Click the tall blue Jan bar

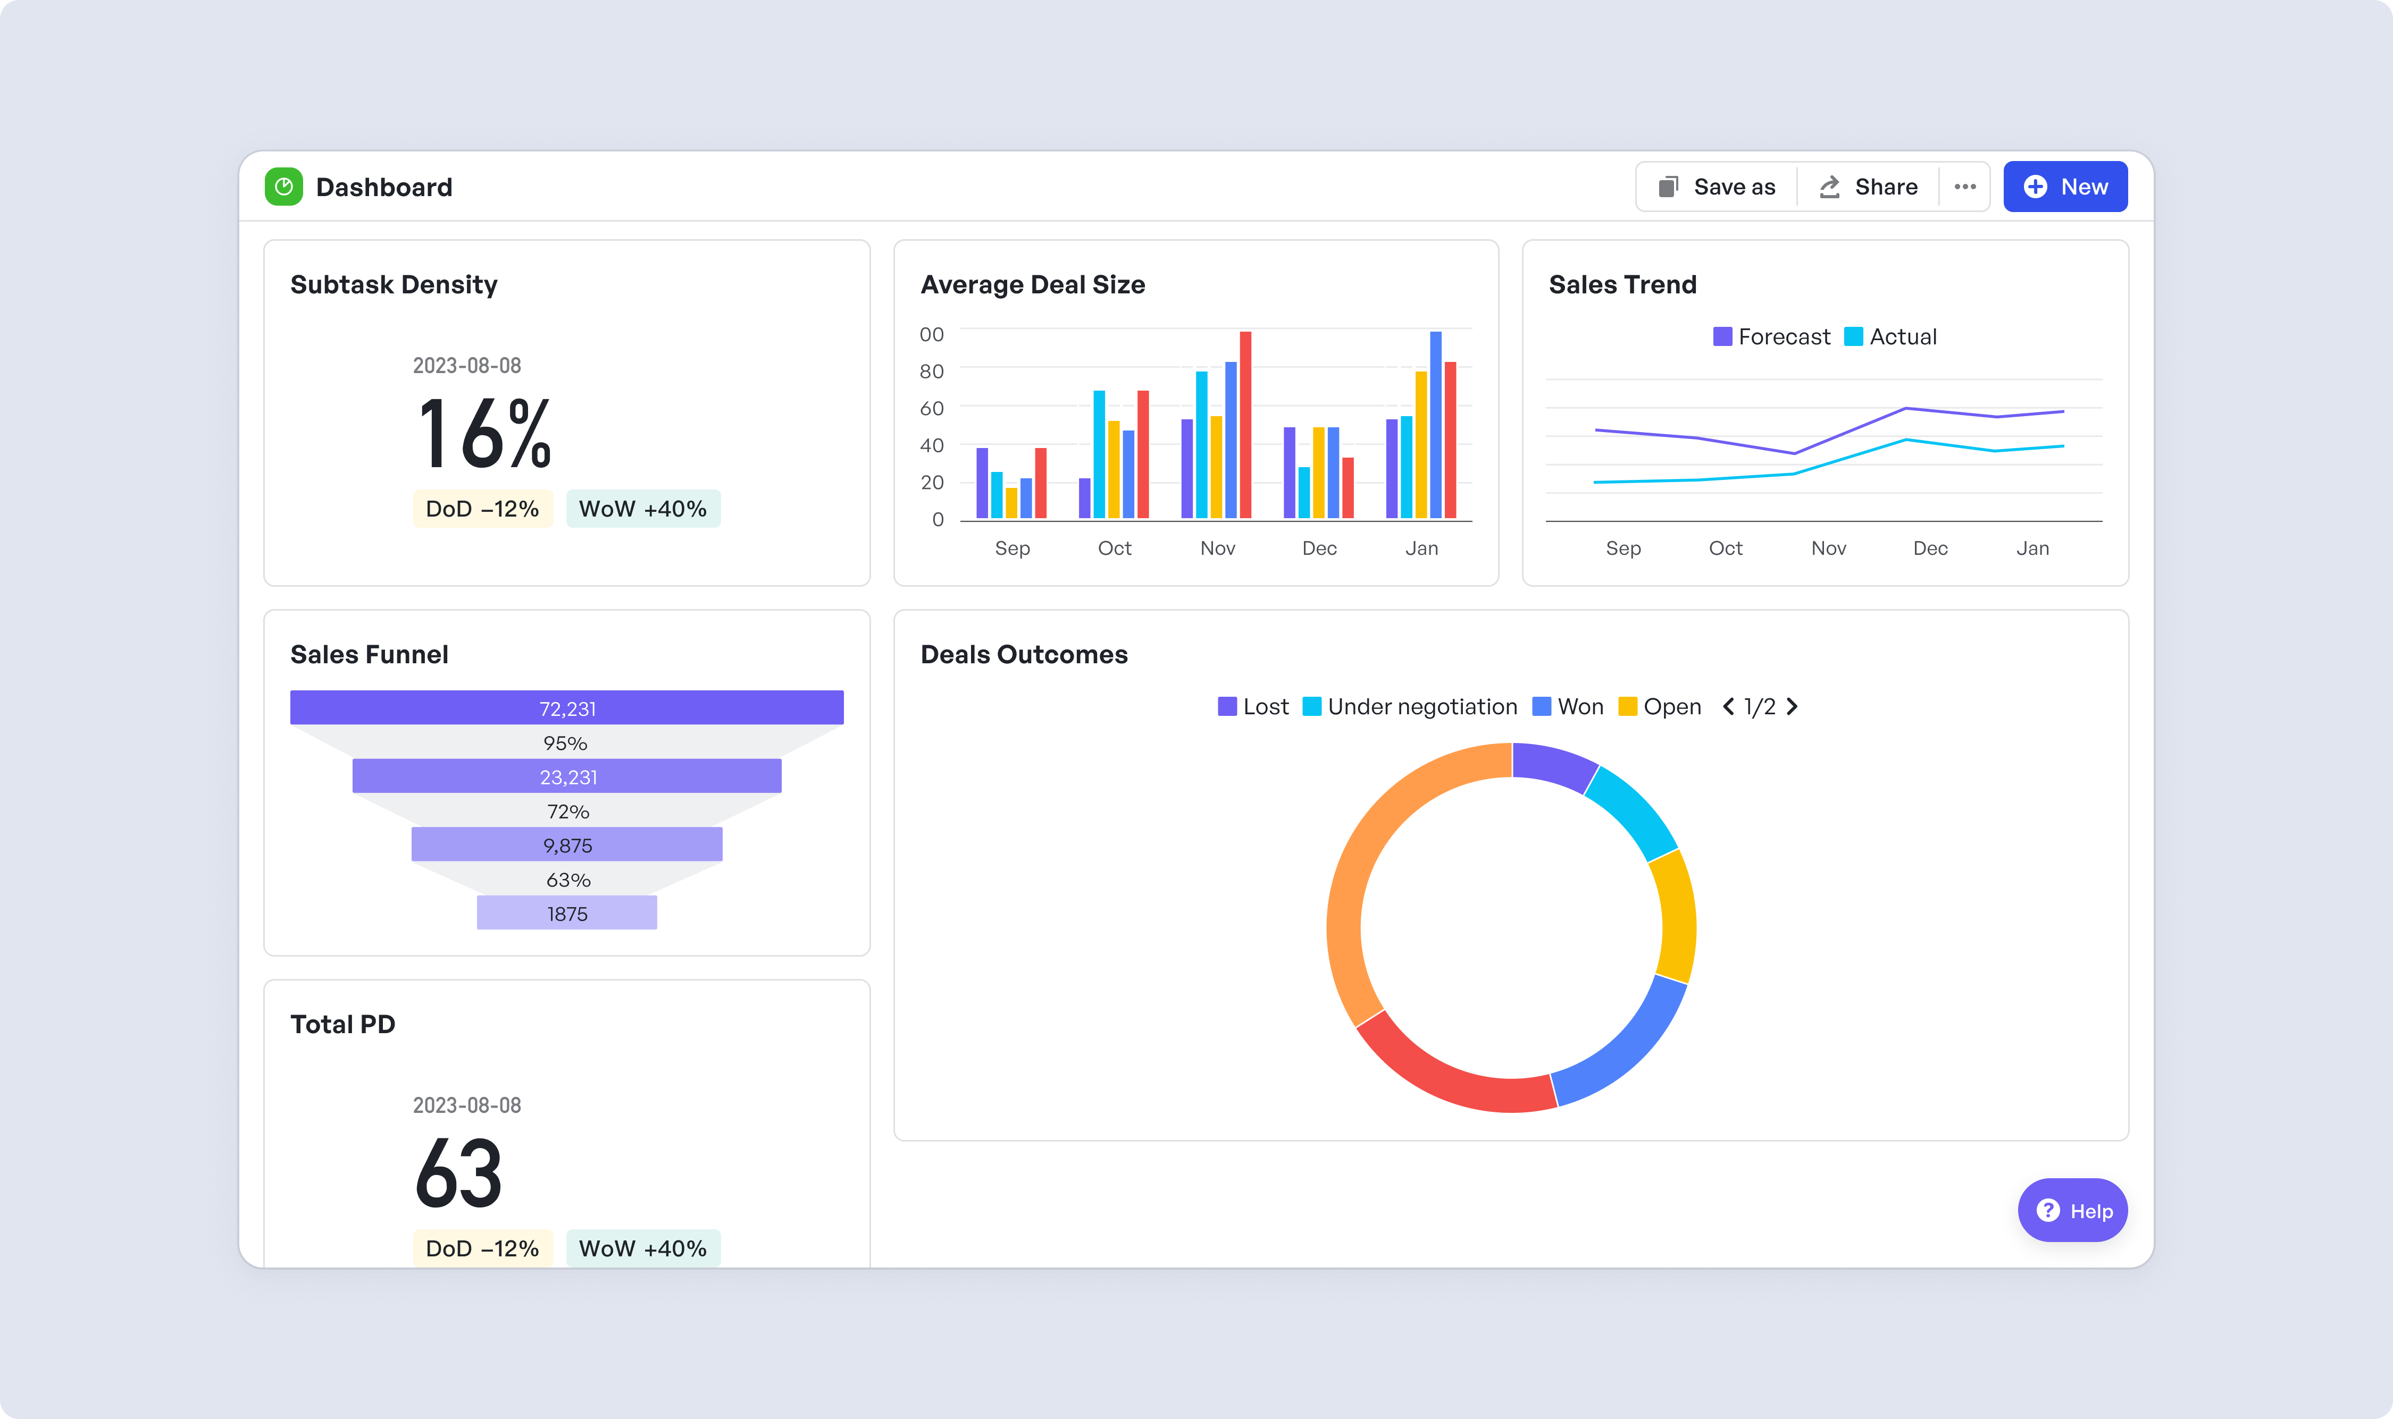click(x=1435, y=426)
